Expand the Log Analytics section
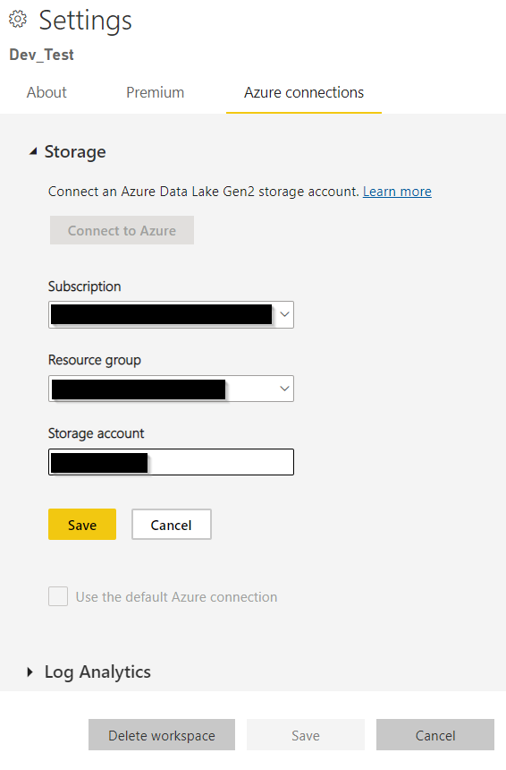506x770 pixels. pyautogui.click(x=30, y=672)
